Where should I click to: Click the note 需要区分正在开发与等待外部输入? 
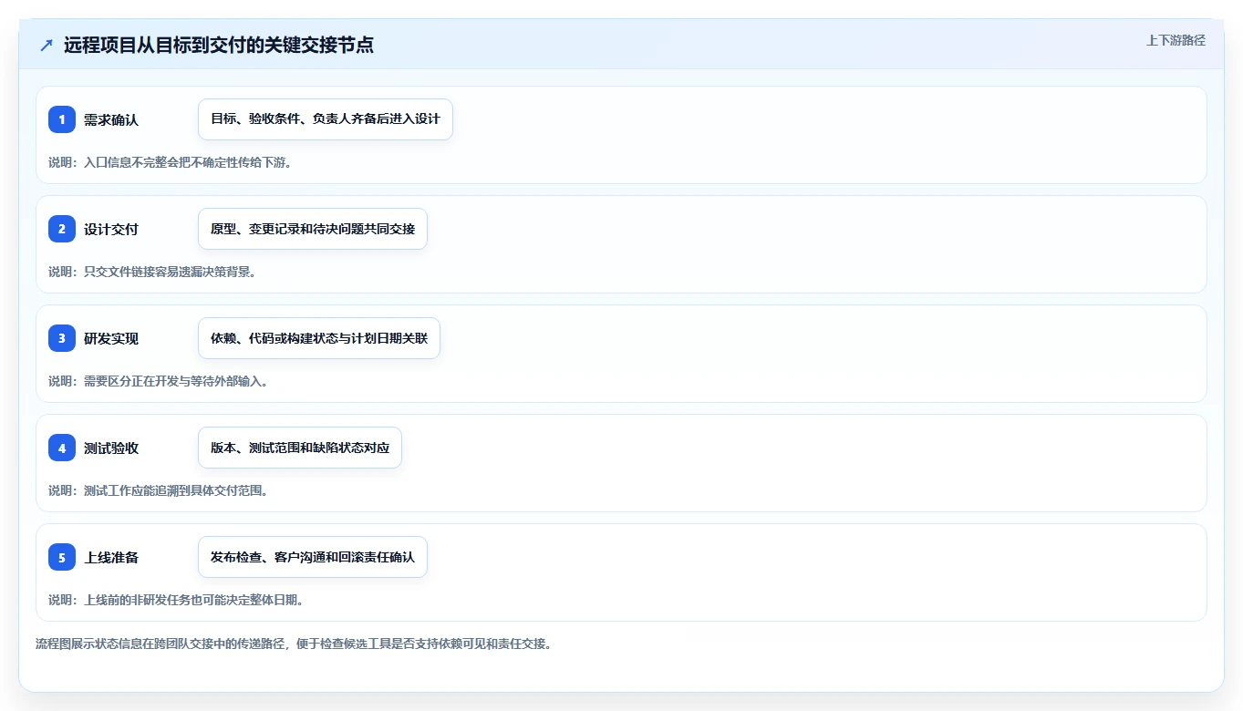158,381
